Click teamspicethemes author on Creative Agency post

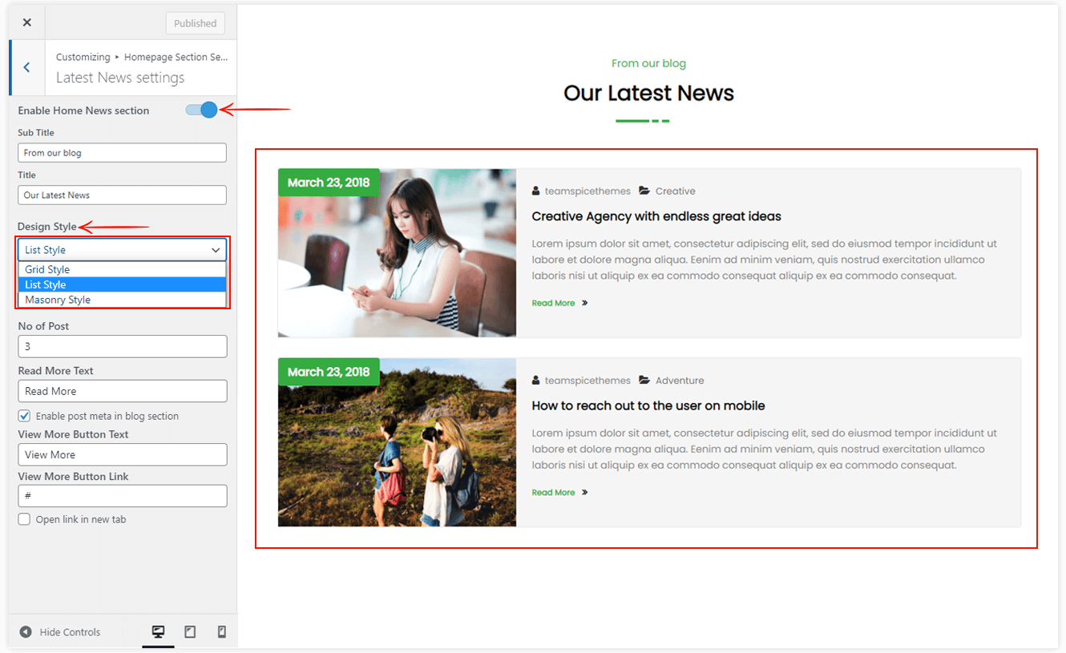(x=588, y=191)
